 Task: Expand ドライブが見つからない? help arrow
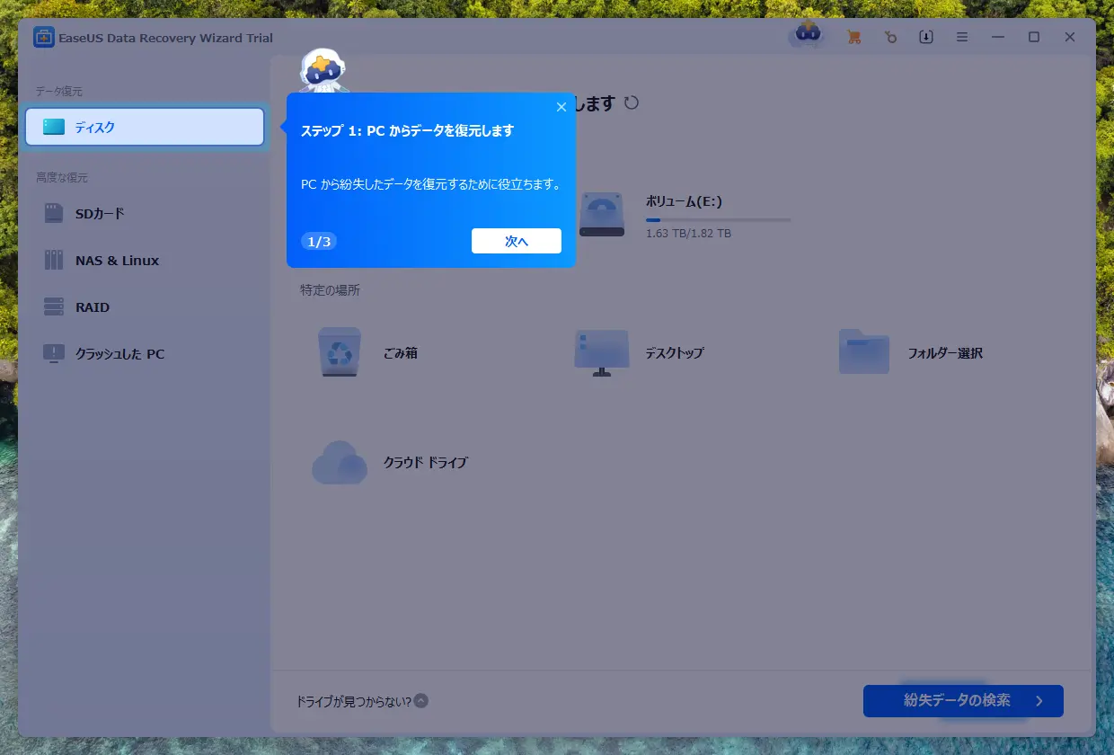[x=421, y=701]
